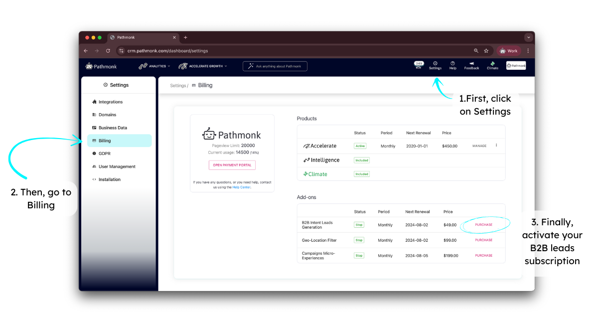
Task: Click Stop on Geo-Location Filter add-on
Action: (x=359, y=240)
